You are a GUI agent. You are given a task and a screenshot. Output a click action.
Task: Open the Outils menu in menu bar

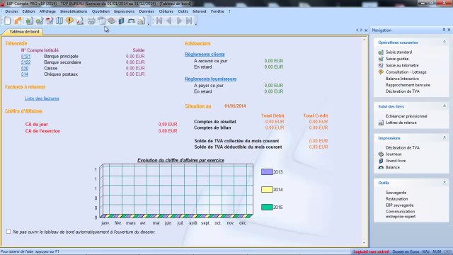pyautogui.click(x=183, y=11)
